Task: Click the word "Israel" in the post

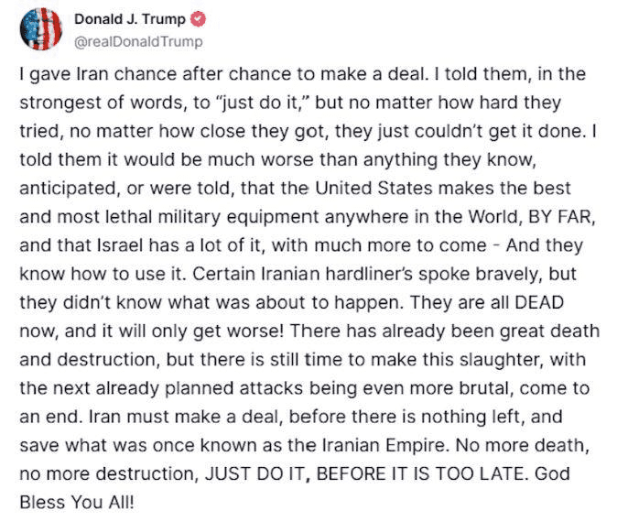Action: 120,245
